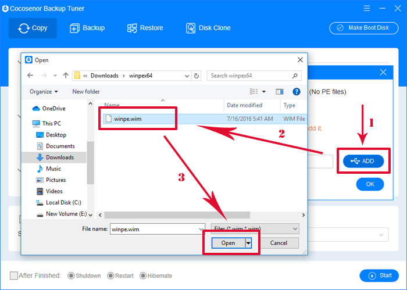Open Desktop in the navigation pane
407x290 pixels.
click(x=51, y=135)
